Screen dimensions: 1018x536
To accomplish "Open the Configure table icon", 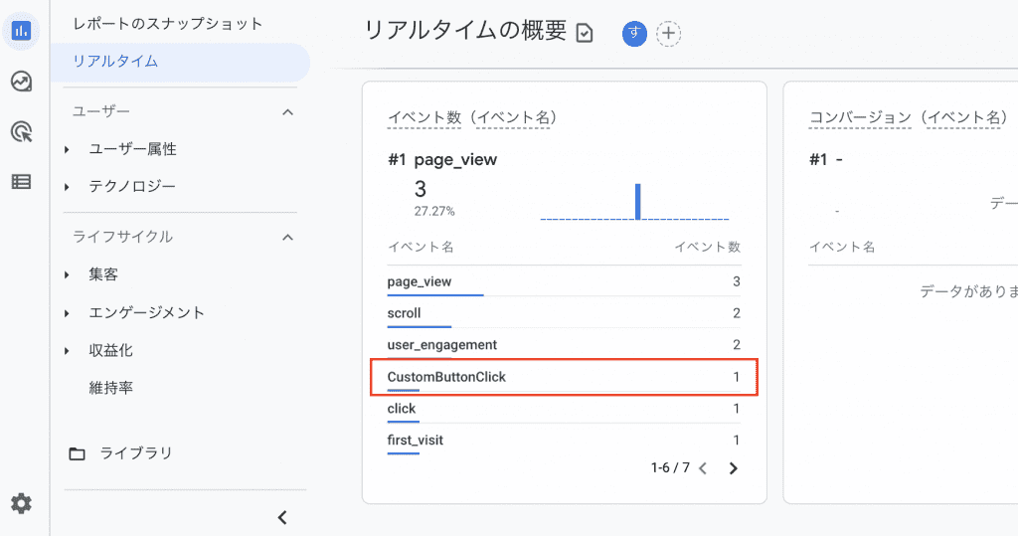I will pyautogui.click(x=22, y=182).
